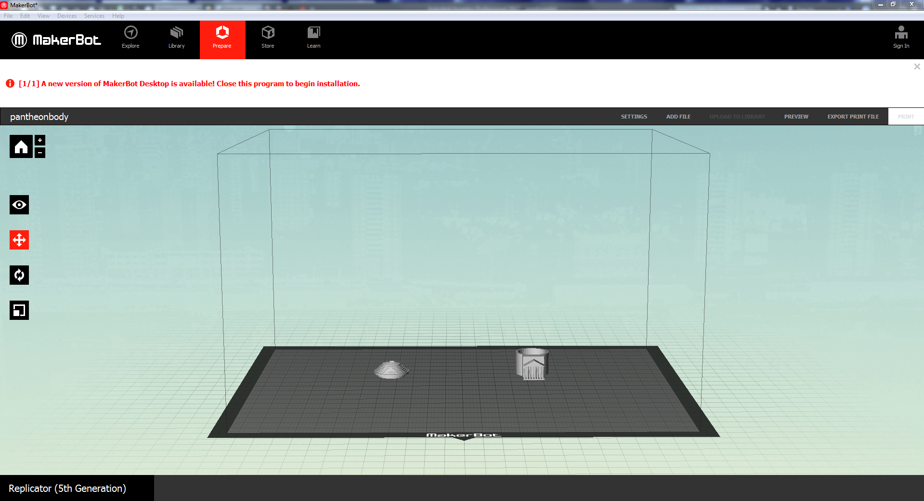This screenshot has height=501, width=924.
Task: Click the PRINT button
Action: 906,117
